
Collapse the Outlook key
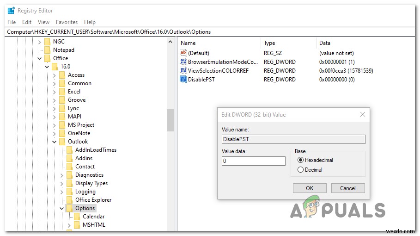(x=55, y=141)
